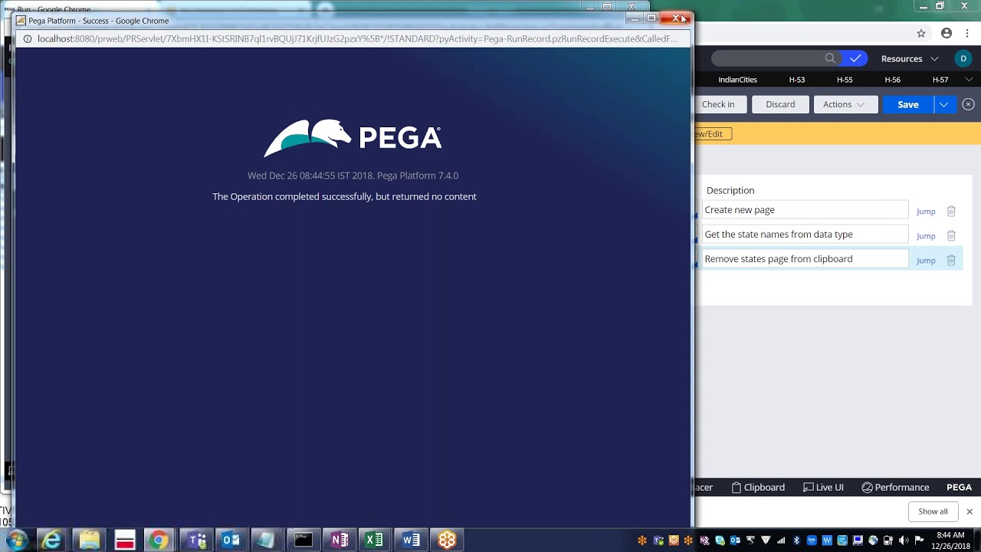Open Excel from the taskbar

click(374, 540)
